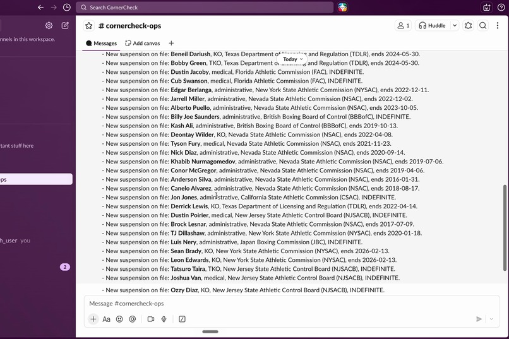This screenshot has width=509, height=339.
Task: Click the Brock Lesnar suspension entry
Action: coord(258,224)
